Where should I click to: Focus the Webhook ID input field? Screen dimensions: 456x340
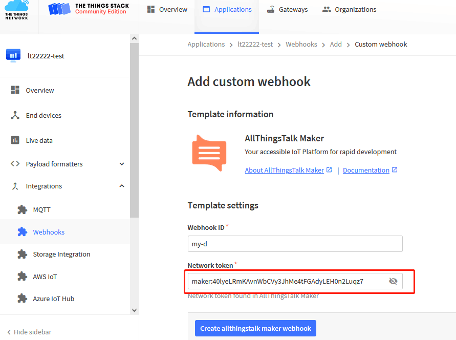click(295, 244)
